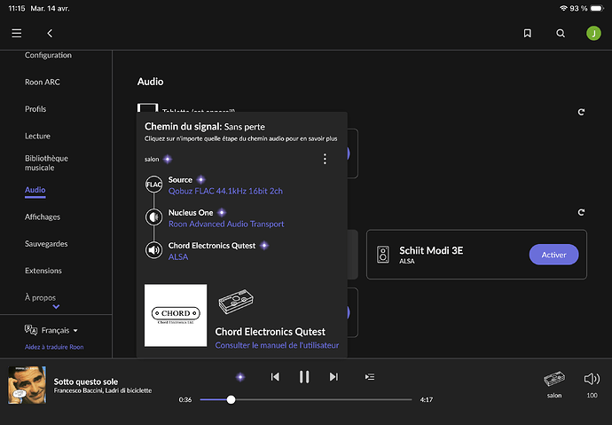
Task: Click the speaker icon beside Chord Qutest
Action: pos(153,250)
